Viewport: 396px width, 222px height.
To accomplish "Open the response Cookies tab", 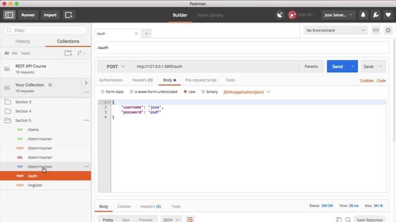I will point(124,207).
